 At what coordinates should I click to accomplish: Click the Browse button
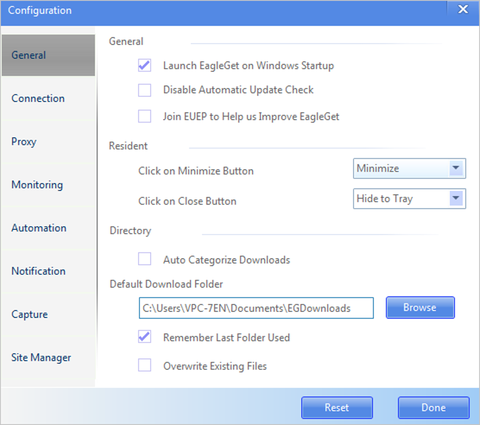420,307
